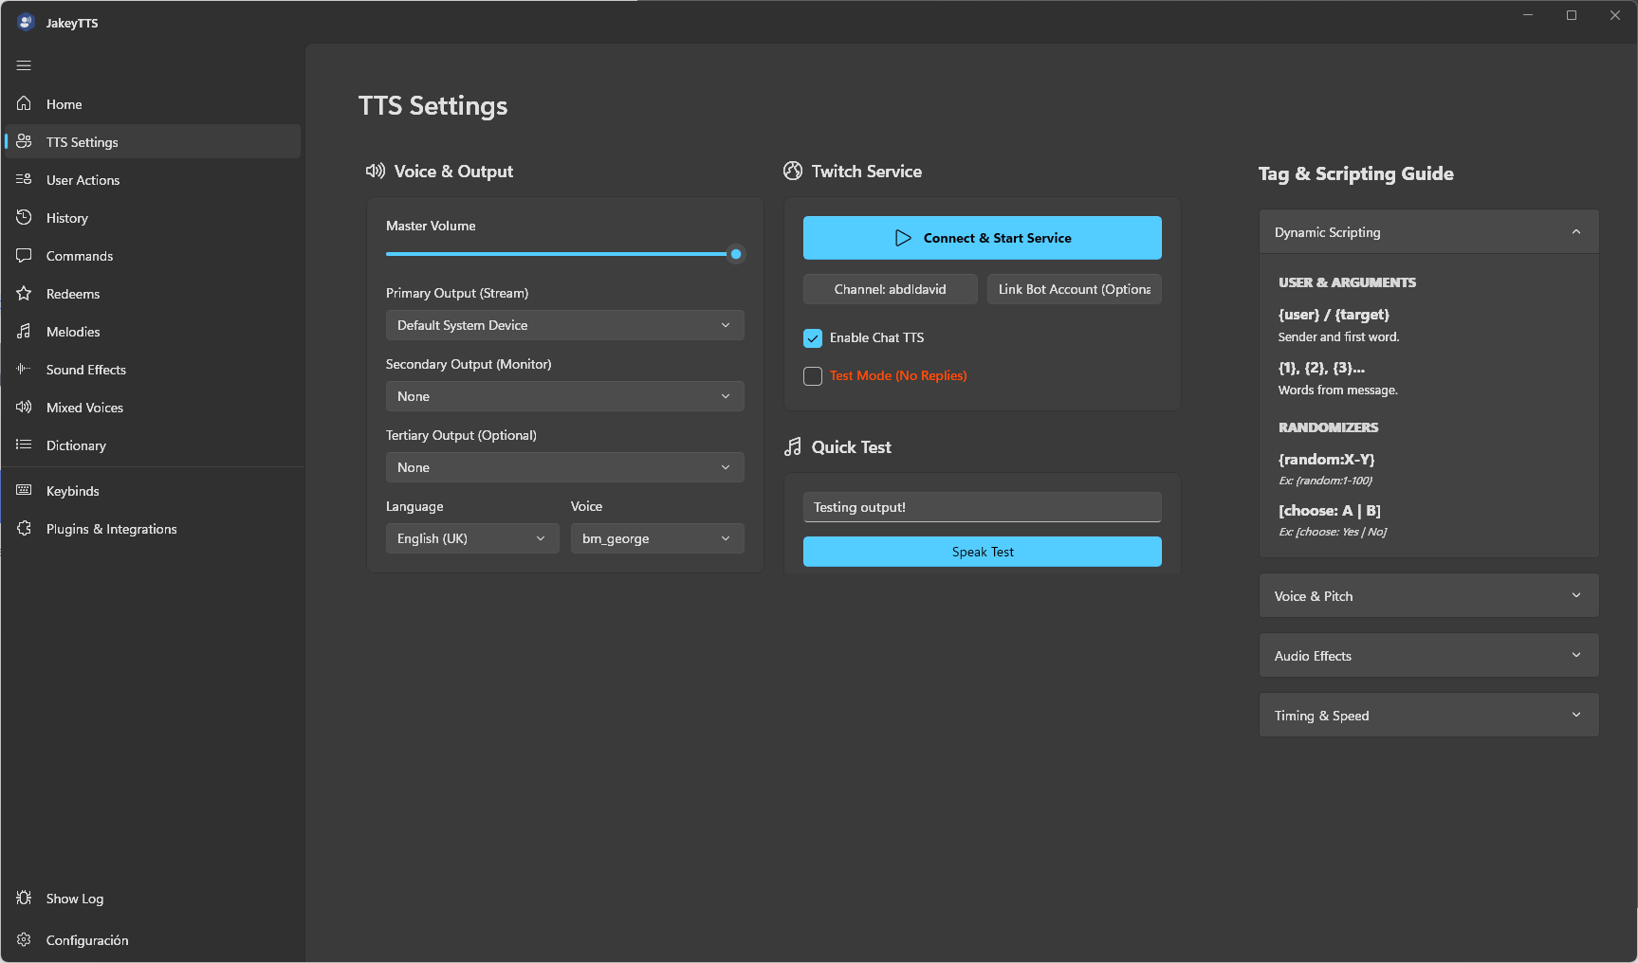Click the Keybinds keyboard icon
Screen dimensions: 1638x963
click(x=24, y=490)
